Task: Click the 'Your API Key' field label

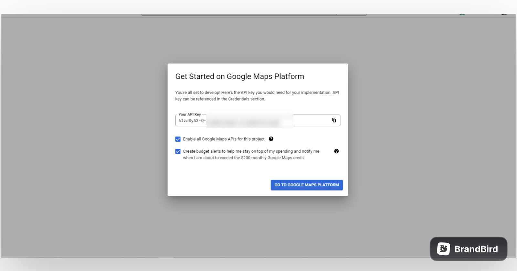Action: [x=190, y=114]
